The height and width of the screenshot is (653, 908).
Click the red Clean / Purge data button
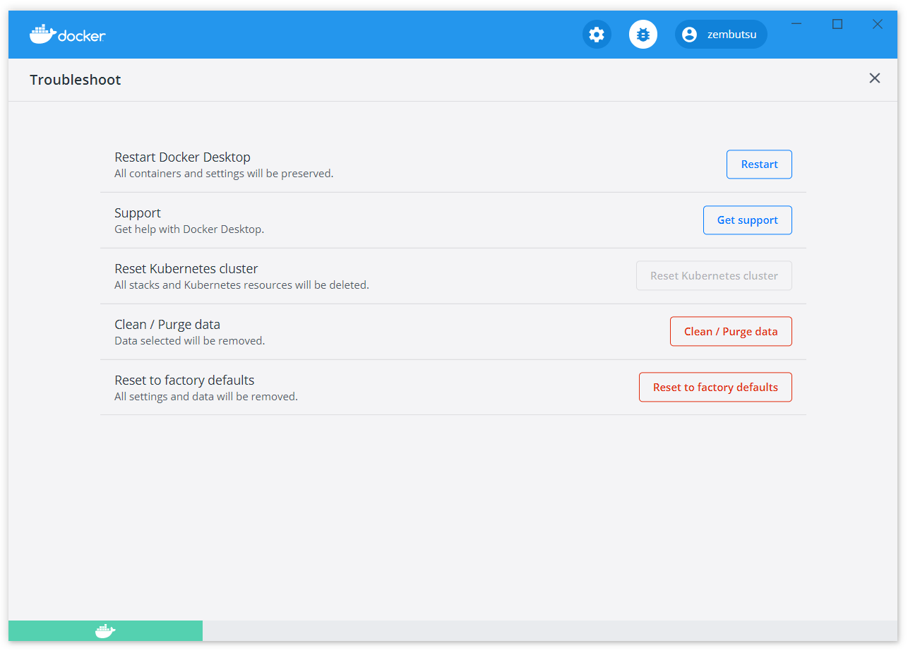coord(731,332)
